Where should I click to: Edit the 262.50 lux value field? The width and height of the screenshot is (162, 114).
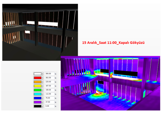pyautogui.click(x=49, y=78)
